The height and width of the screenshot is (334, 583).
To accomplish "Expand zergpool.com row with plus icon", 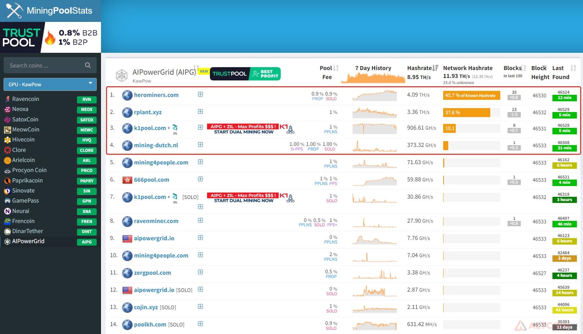I will click(201, 272).
